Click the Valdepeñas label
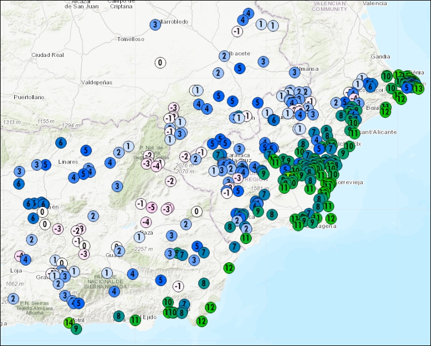The image size is (431, 346). tap(97, 82)
